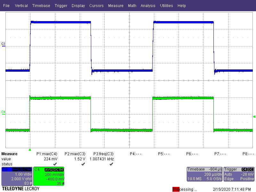Click the Positive slope label in Trigger box

(247, 179)
